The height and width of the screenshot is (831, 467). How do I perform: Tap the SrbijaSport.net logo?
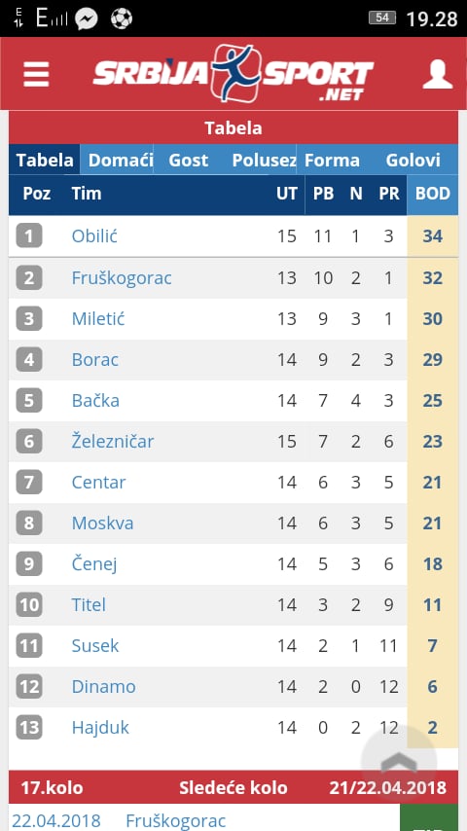pyautogui.click(x=233, y=73)
